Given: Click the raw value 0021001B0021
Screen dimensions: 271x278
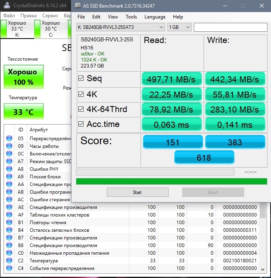Looking at the screenshot, I should (240, 260).
